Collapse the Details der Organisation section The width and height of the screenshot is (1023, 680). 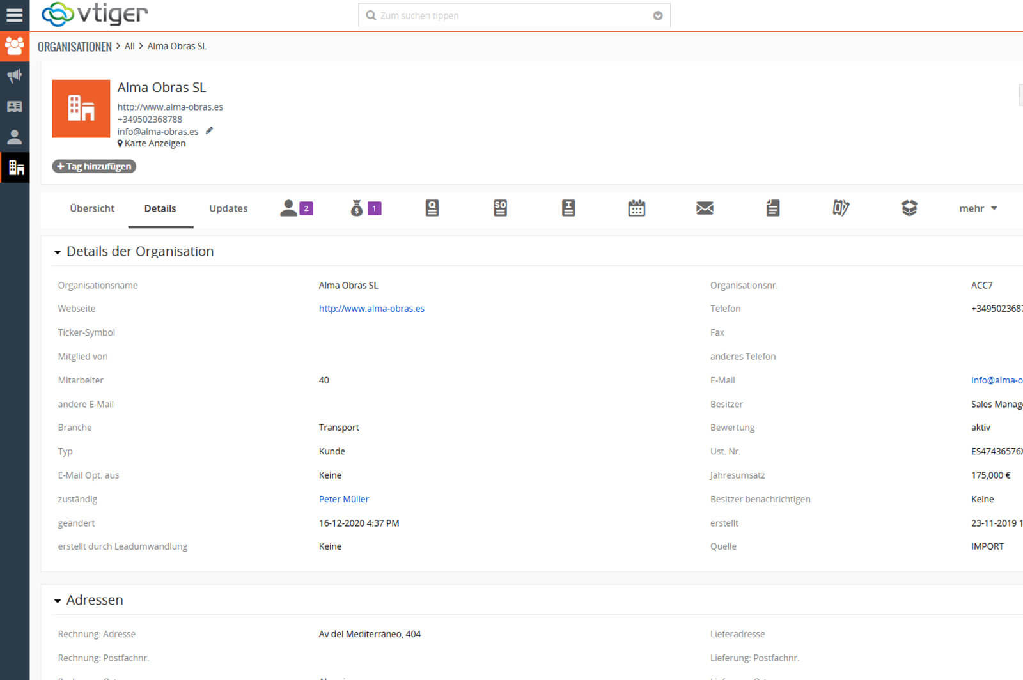pos(58,252)
